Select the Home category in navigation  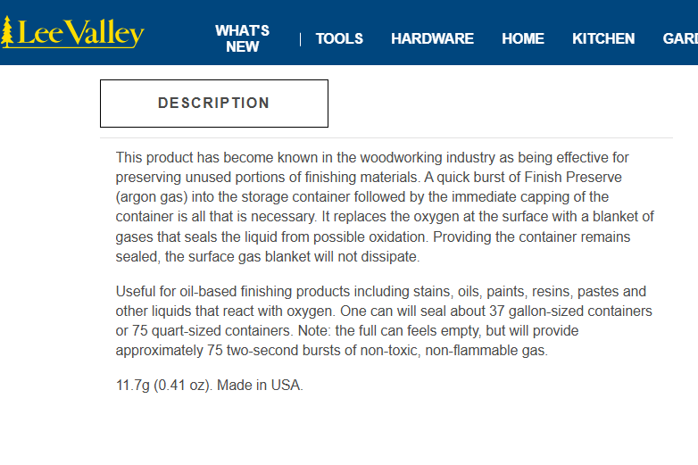[522, 38]
